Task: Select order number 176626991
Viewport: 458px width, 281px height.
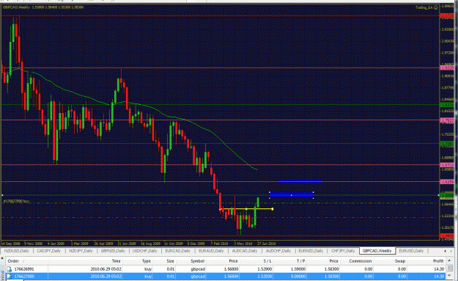Action: [24, 269]
